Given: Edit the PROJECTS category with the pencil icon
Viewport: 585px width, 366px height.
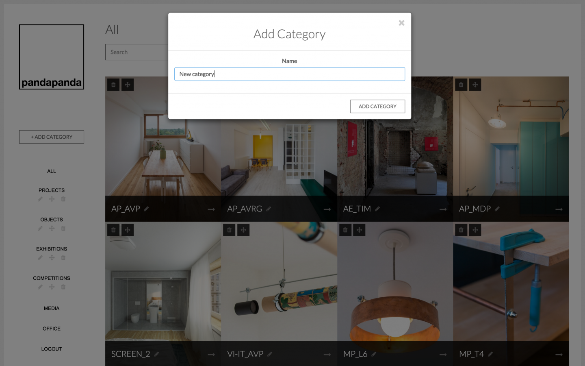Looking at the screenshot, I should click(x=40, y=199).
